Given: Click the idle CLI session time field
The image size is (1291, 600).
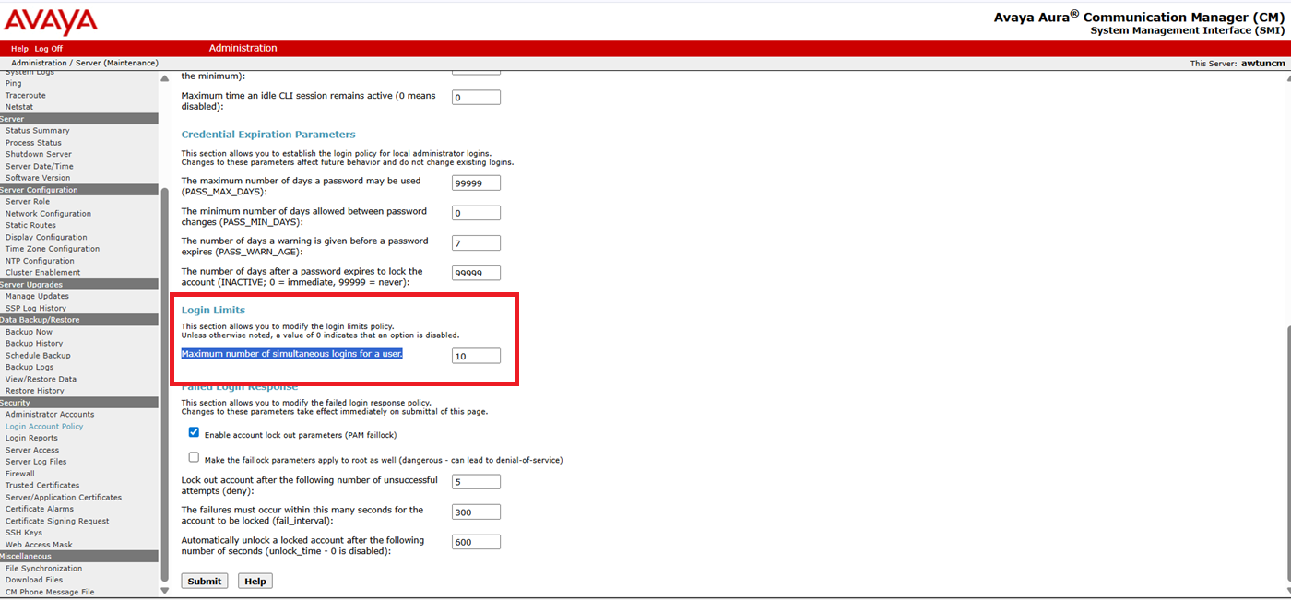Looking at the screenshot, I should (x=476, y=98).
